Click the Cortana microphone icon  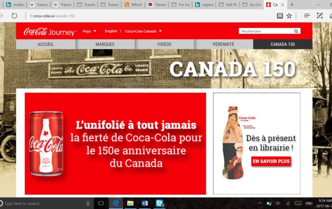88,203
